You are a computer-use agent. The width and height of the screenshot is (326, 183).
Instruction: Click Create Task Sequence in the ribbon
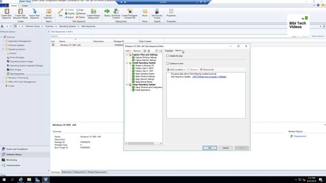(6, 14)
